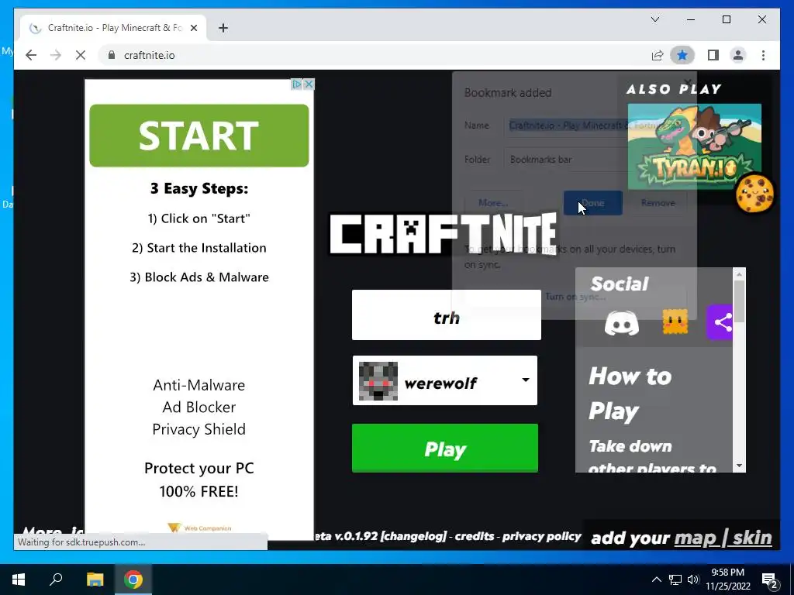The width and height of the screenshot is (794, 595).
Task: Click the green START ad button
Action: coord(199,136)
